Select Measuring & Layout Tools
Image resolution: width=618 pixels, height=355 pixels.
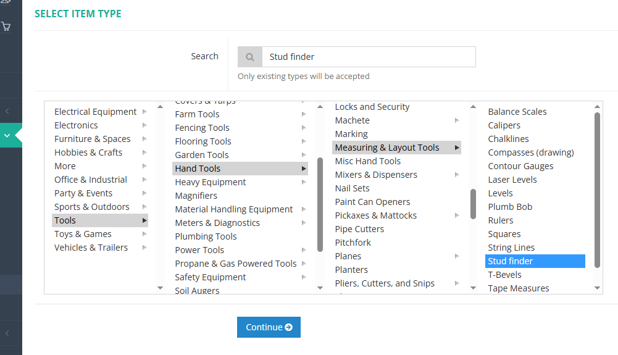coord(396,148)
